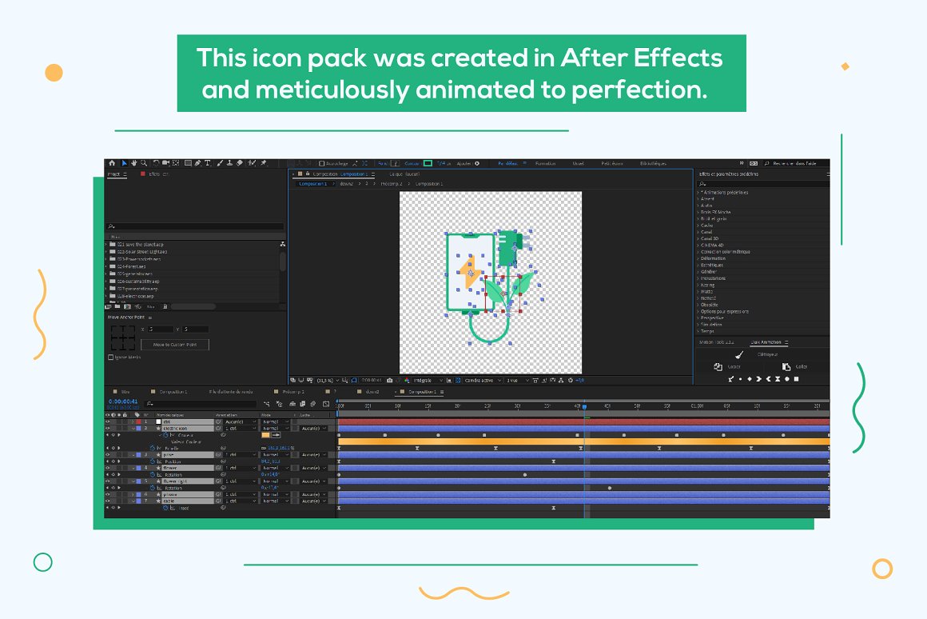Image resolution: width=927 pixels, height=619 pixels.
Task: Expand the Audio effects category
Action: [x=698, y=206]
